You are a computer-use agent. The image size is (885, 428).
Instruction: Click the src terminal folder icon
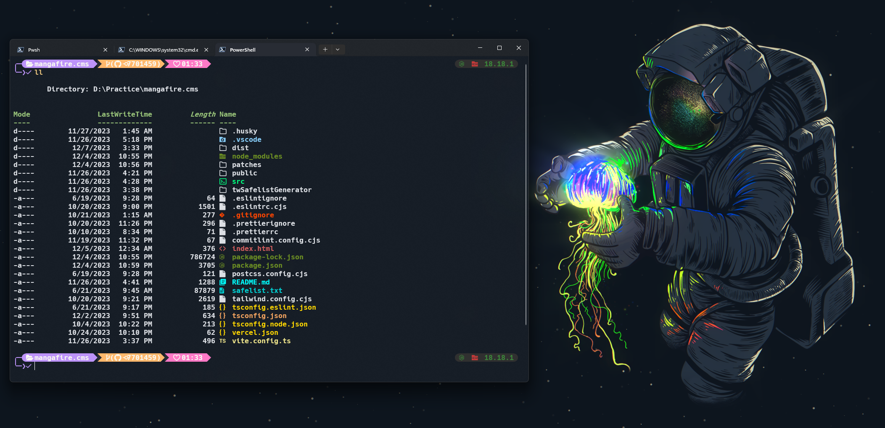[x=223, y=182]
